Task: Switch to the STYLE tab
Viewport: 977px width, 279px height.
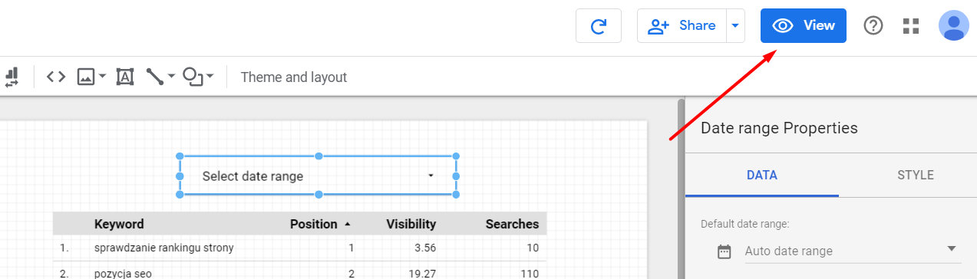Action: tap(916, 176)
